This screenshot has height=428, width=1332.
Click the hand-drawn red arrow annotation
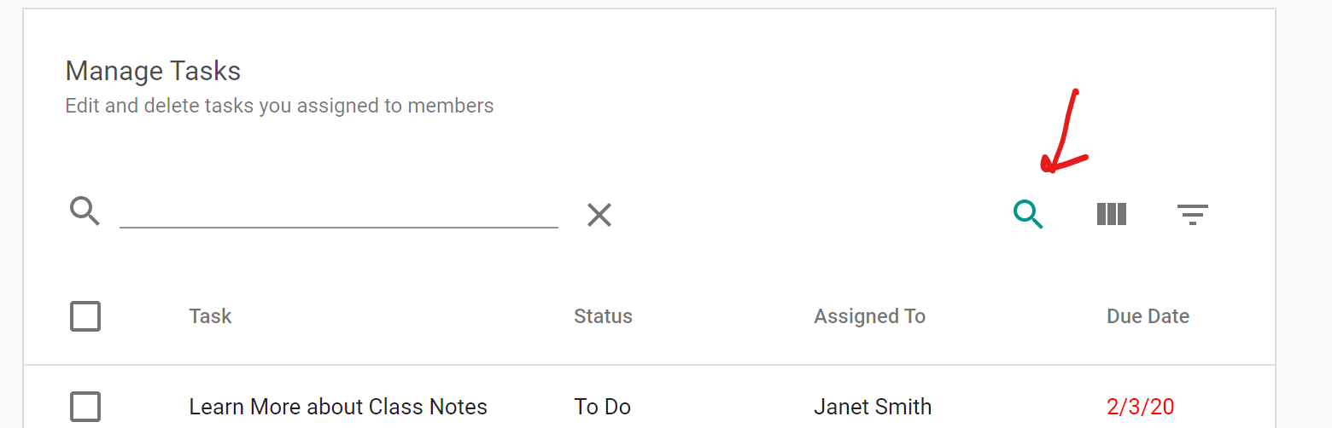[1063, 130]
